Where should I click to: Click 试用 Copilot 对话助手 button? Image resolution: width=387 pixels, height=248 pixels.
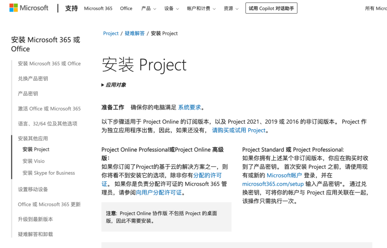[x=271, y=8]
